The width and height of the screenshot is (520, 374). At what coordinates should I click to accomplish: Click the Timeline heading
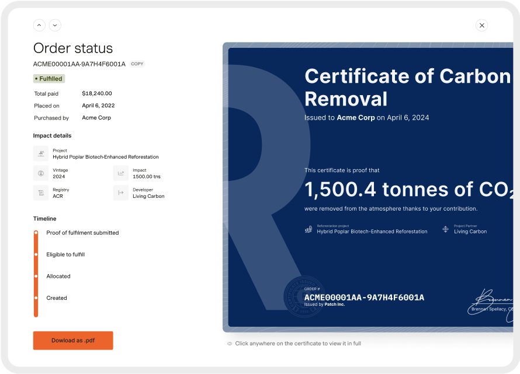click(45, 219)
